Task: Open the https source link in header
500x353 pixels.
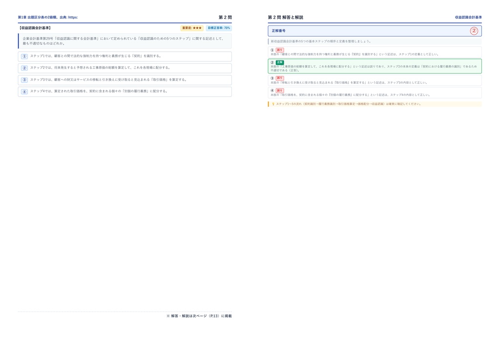Action: coord(73,17)
